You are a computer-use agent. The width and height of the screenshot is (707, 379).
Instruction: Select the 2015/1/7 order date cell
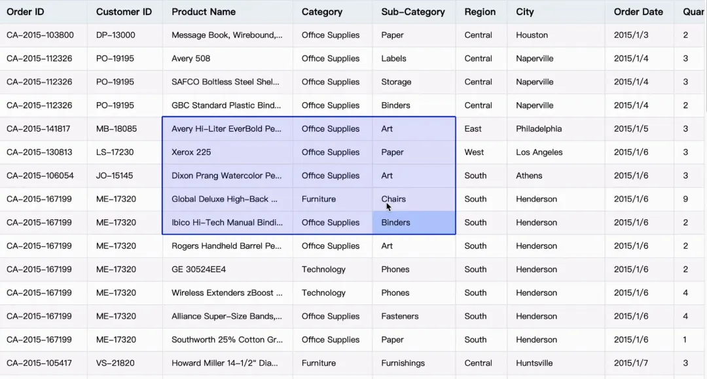pos(631,363)
